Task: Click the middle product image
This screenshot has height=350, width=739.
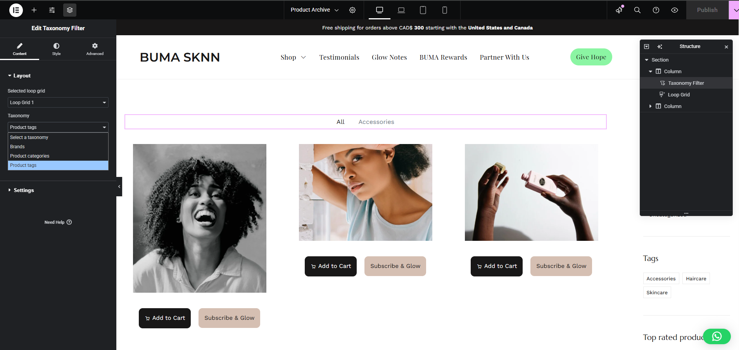Action: click(366, 192)
